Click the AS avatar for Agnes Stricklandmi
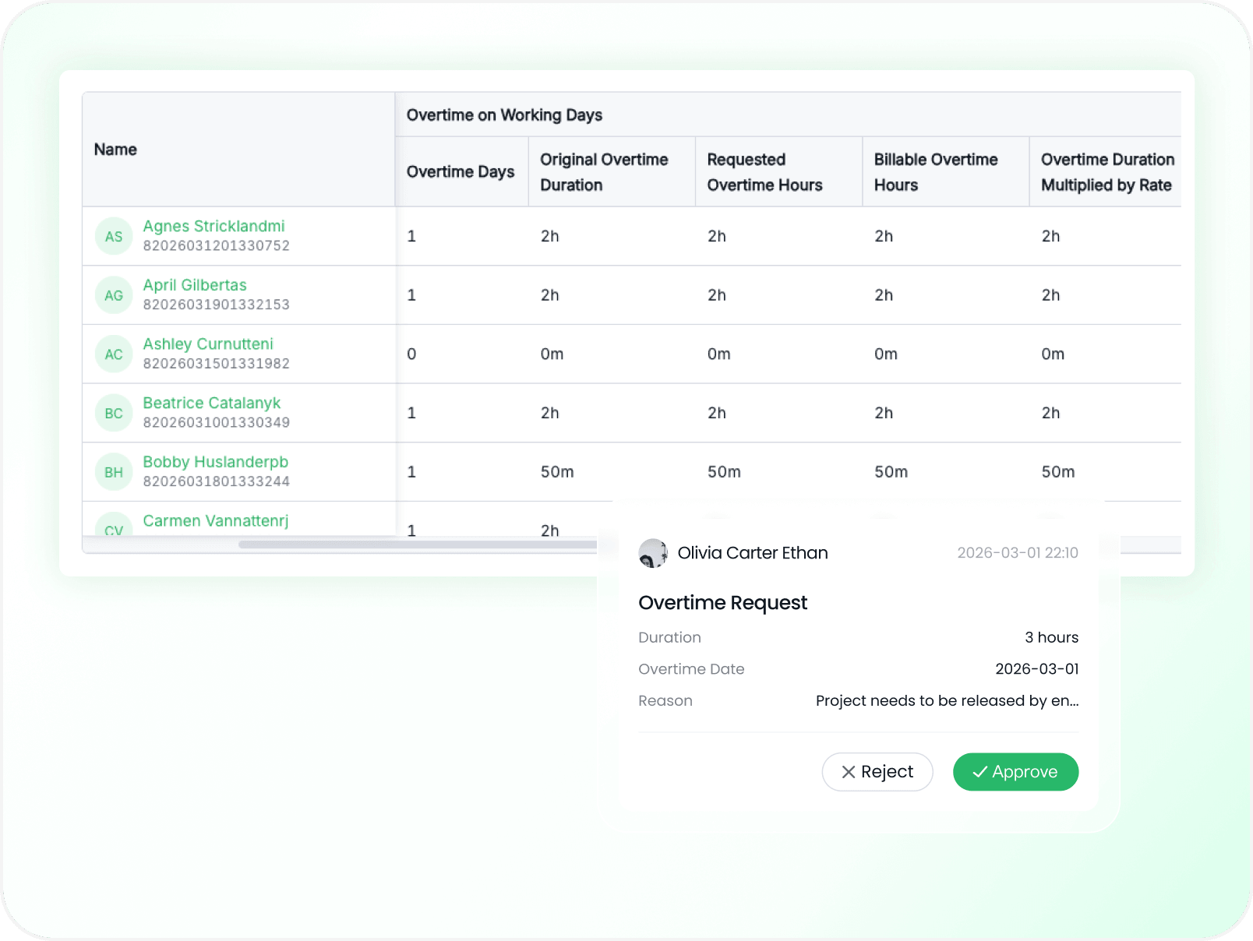 coord(114,236)
